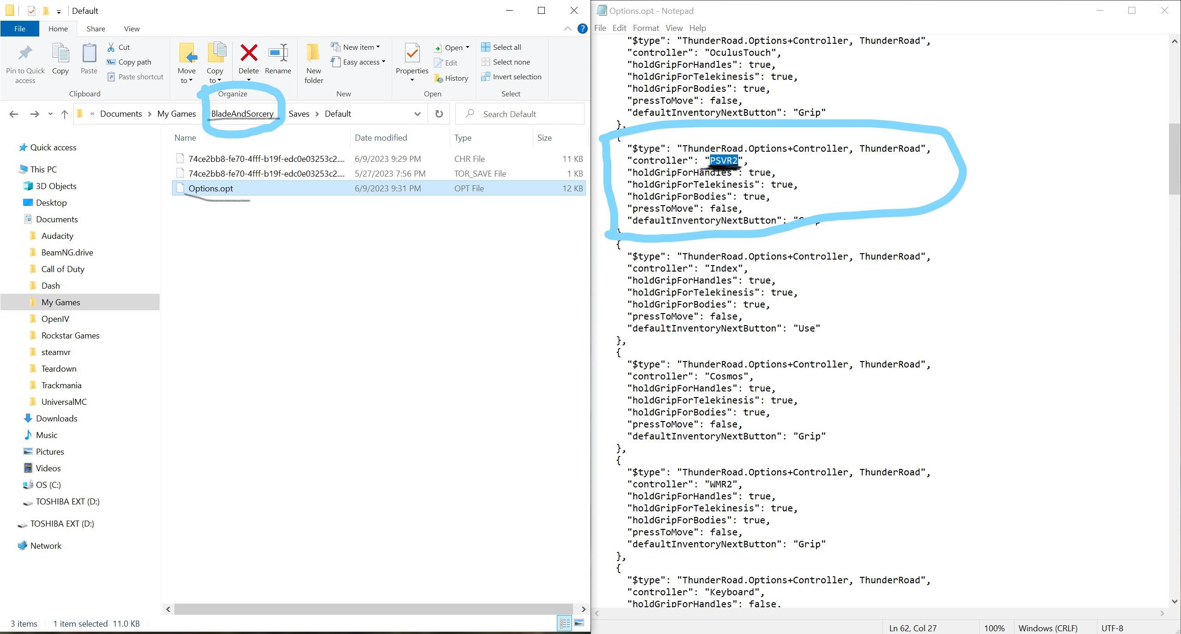Click the New folder icon

[x=313, y=53]
